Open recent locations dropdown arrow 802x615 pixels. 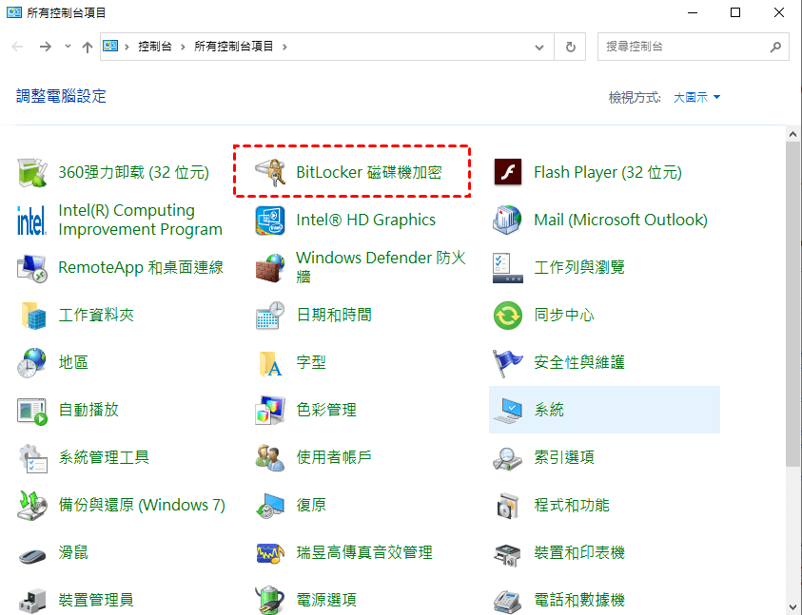coord(68,47)
